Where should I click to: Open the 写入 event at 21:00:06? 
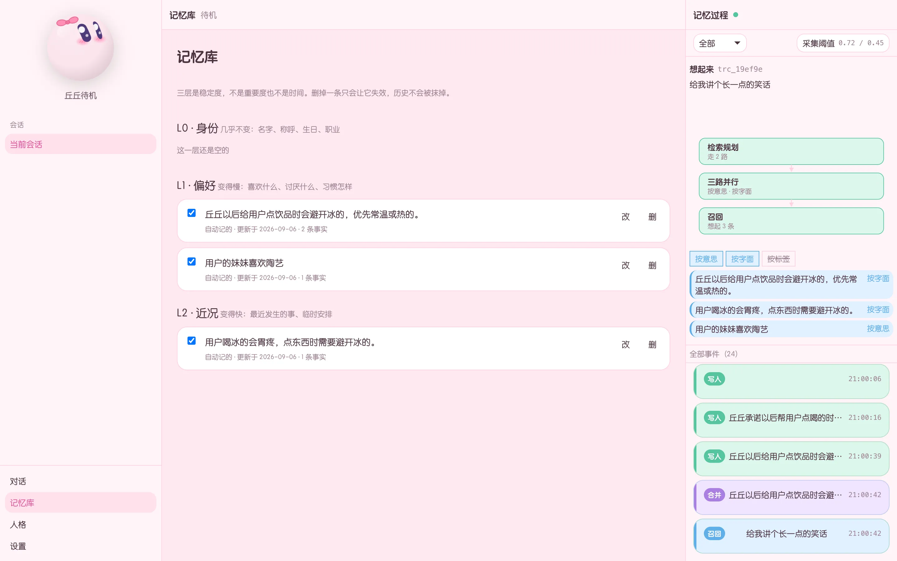[791, 381]
